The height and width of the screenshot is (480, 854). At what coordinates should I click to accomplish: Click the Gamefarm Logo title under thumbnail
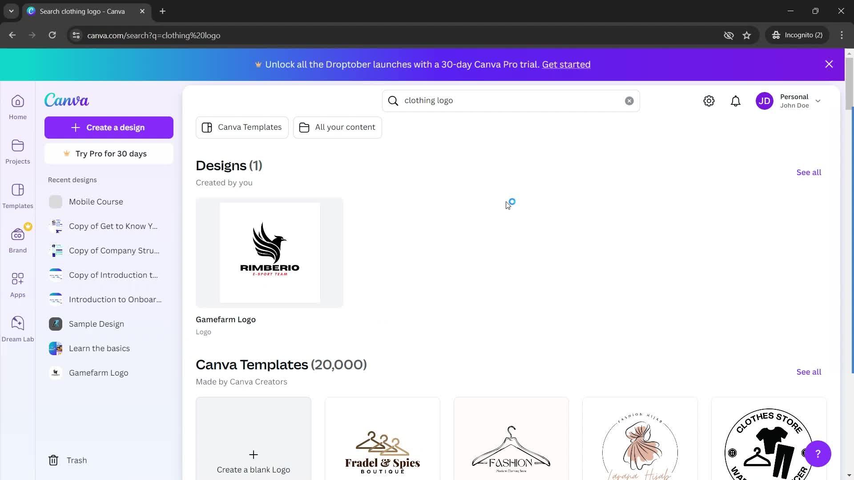click(x=226, y=320)
